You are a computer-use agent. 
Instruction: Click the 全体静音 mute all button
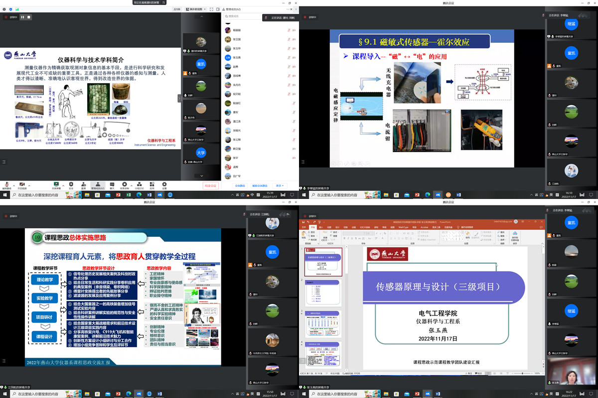240,186
